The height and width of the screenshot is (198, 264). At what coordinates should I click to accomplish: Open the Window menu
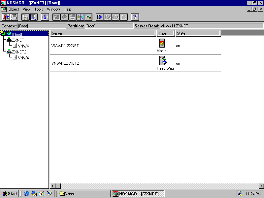click(53, 9)
